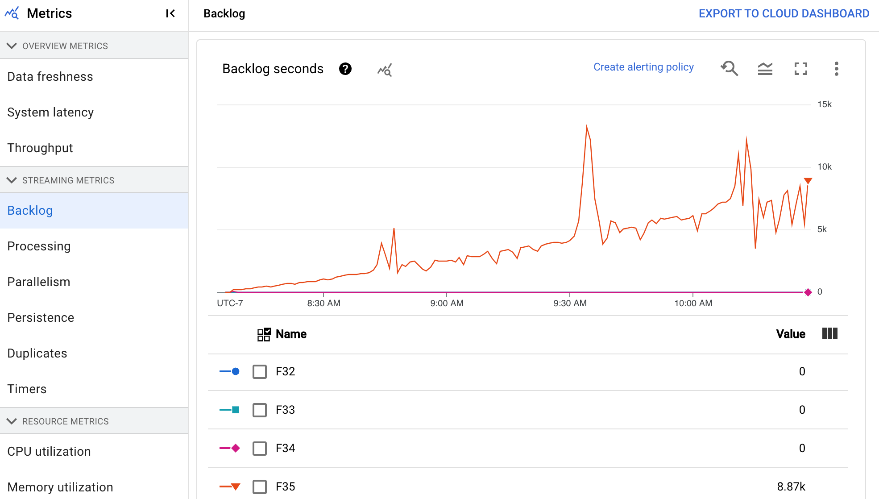Toggle checkbox next to F32 entry
The height and width of the screenshot is (499, 879).
pos(259,371)
